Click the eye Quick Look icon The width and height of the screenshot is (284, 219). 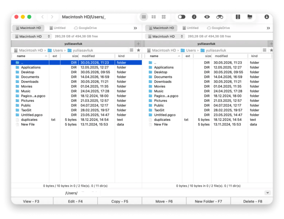click(x=207, y=17)
